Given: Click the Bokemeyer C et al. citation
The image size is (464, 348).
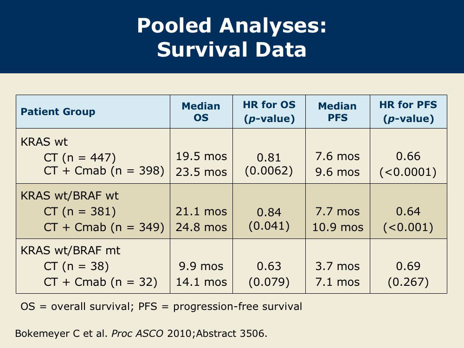Looking at the screenshot, I should pyautogui.click(x=141, y=334).
